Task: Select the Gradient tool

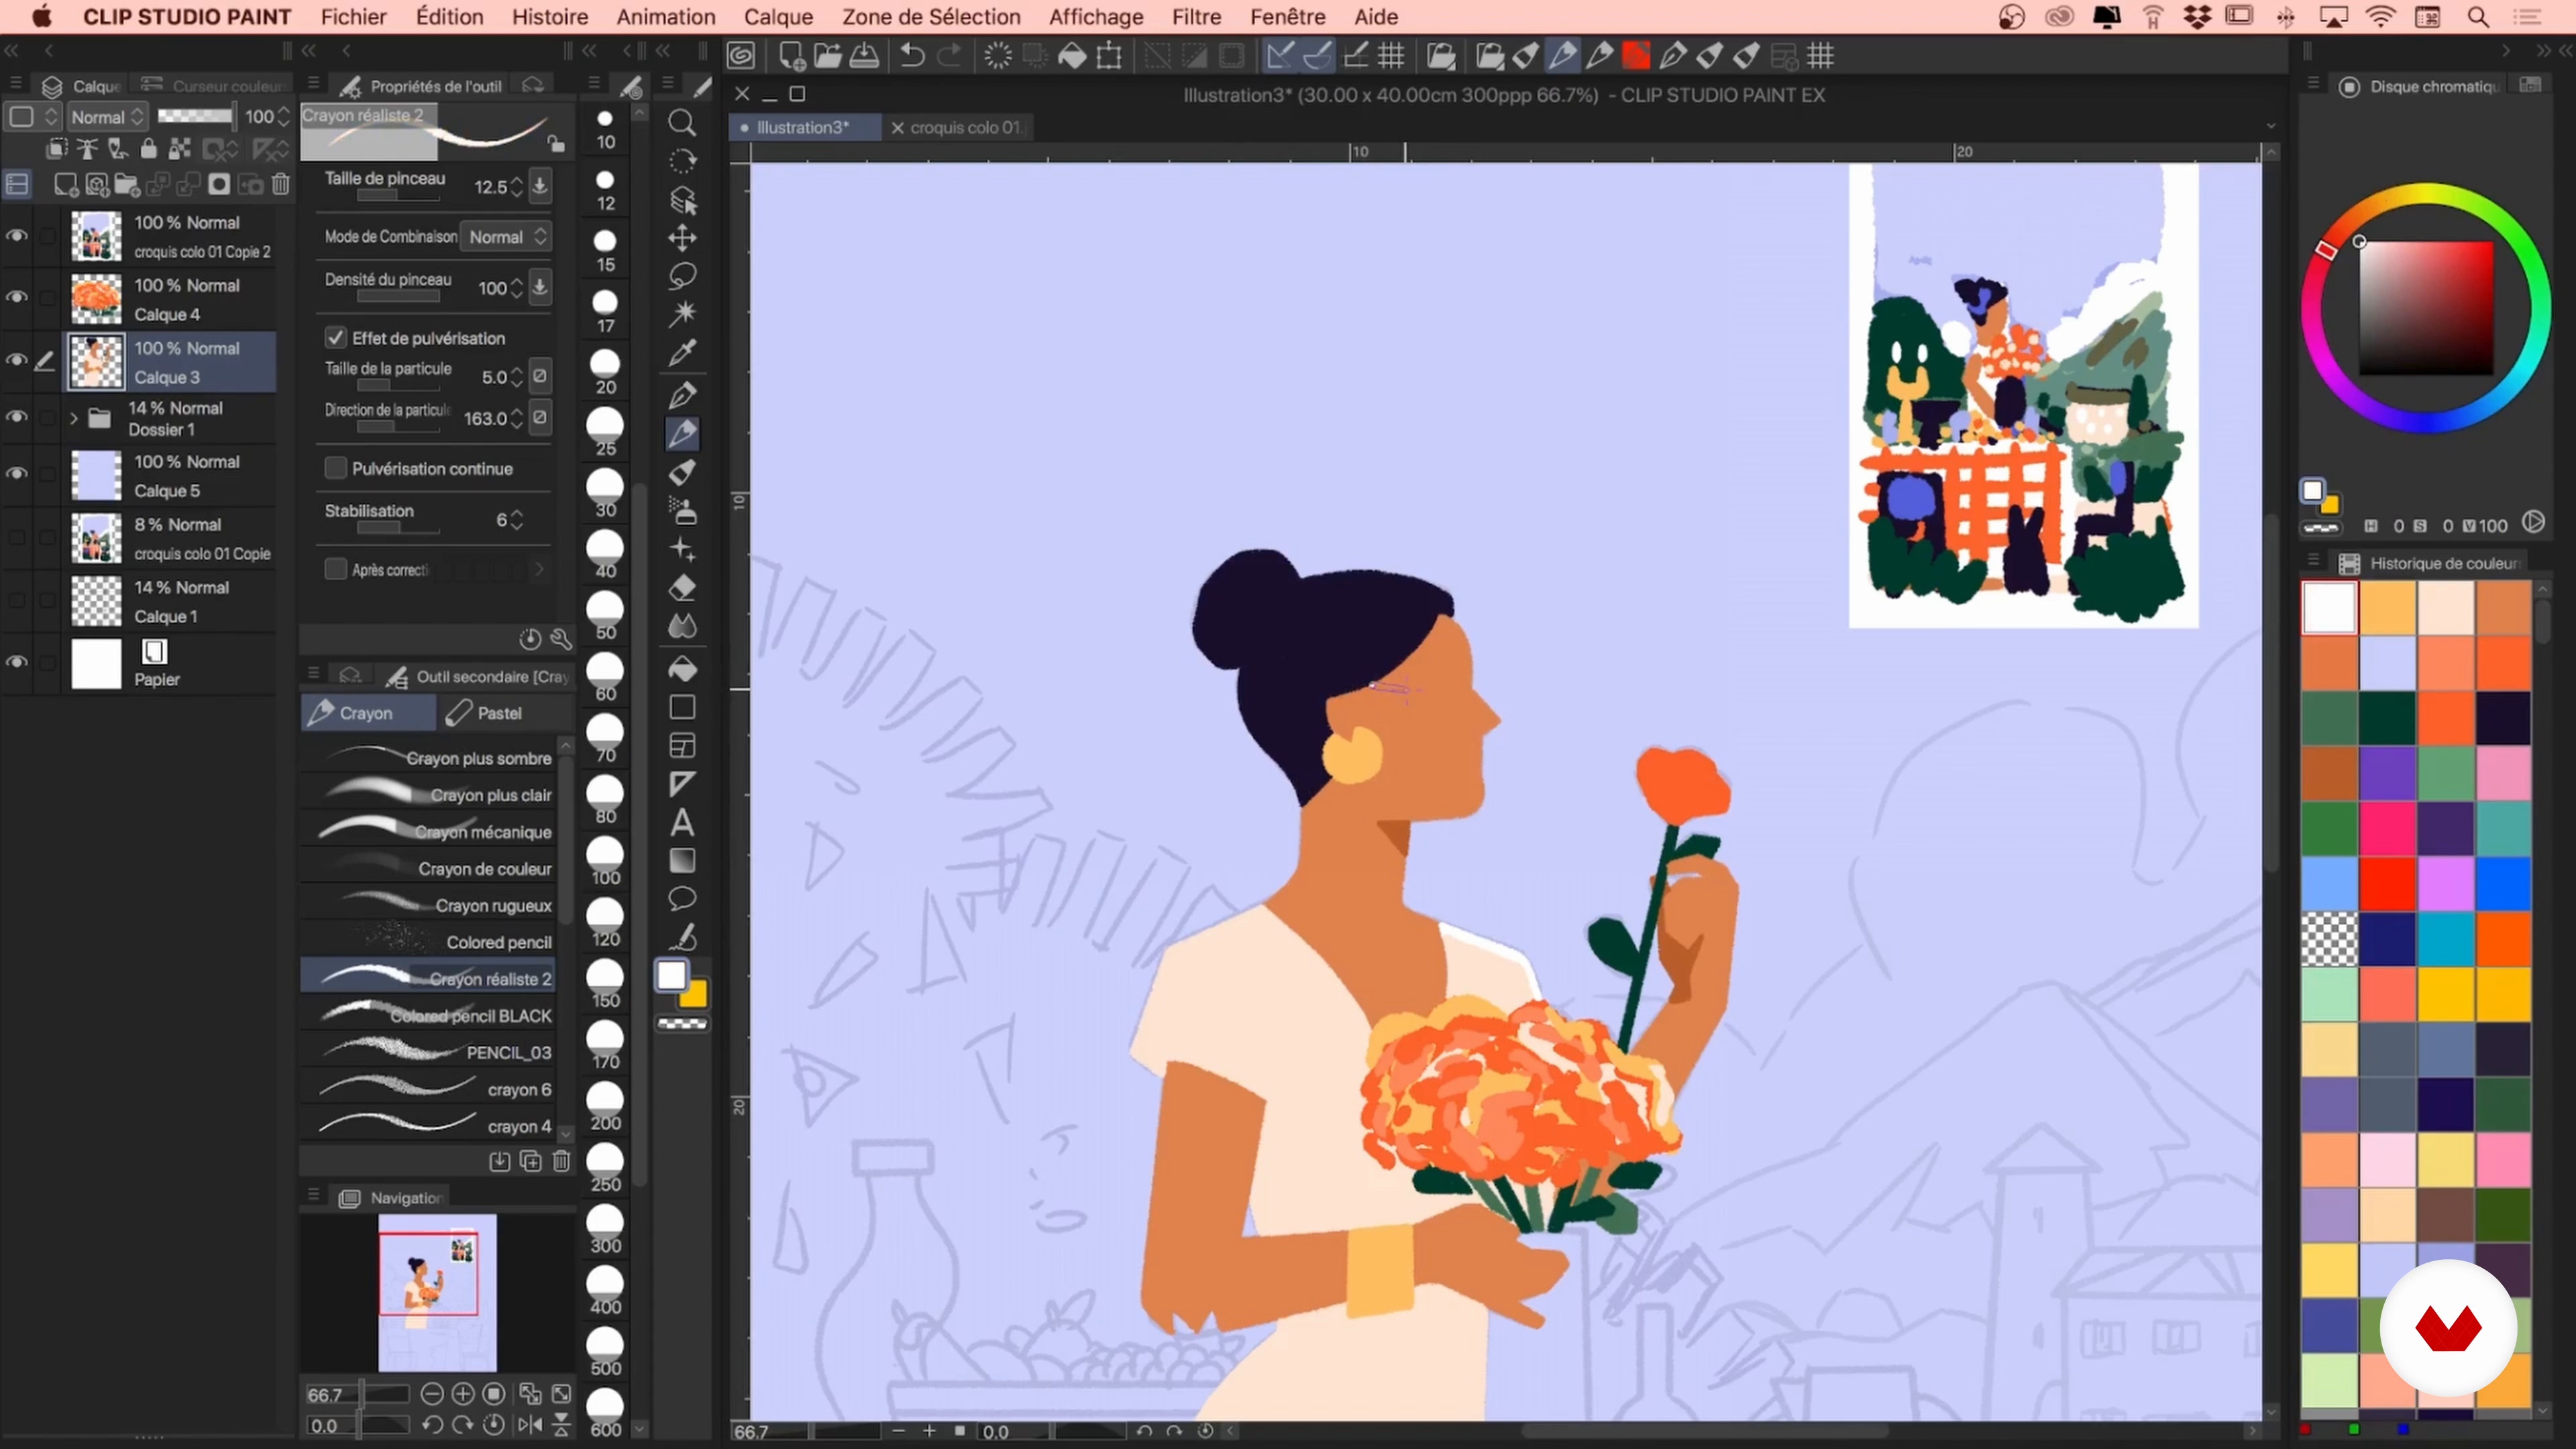Action: (682, 861)
